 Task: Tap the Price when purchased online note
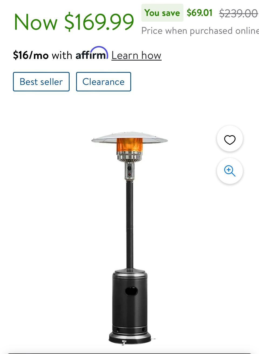[200, 31]
